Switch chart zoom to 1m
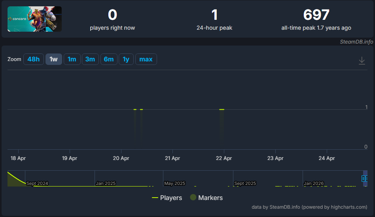375x217 pixels. (72, 59)
